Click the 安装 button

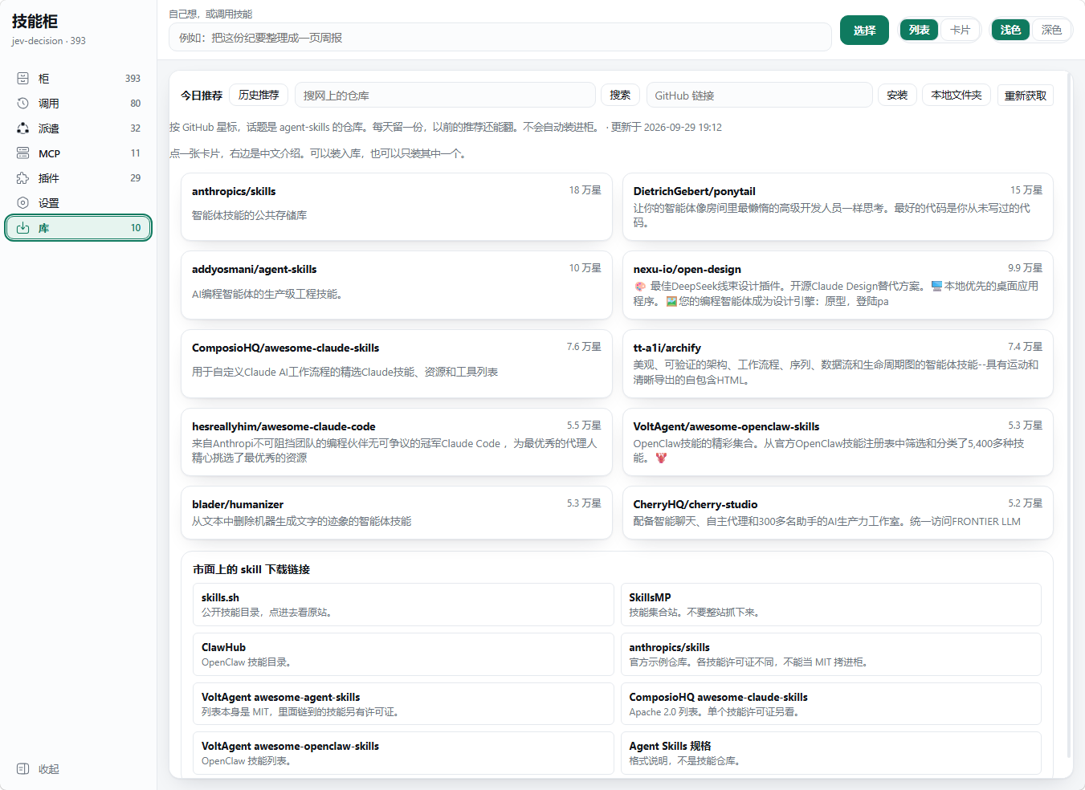click(897, 95)
